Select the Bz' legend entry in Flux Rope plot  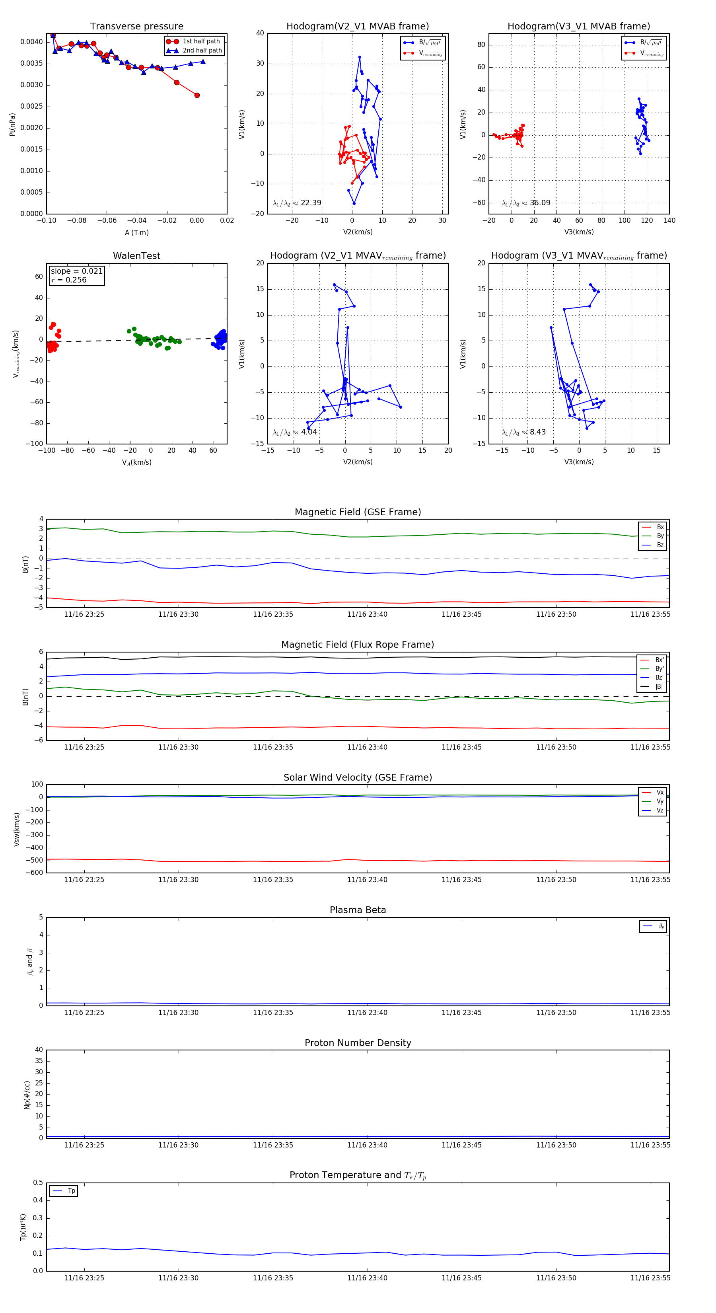point(652,678)
